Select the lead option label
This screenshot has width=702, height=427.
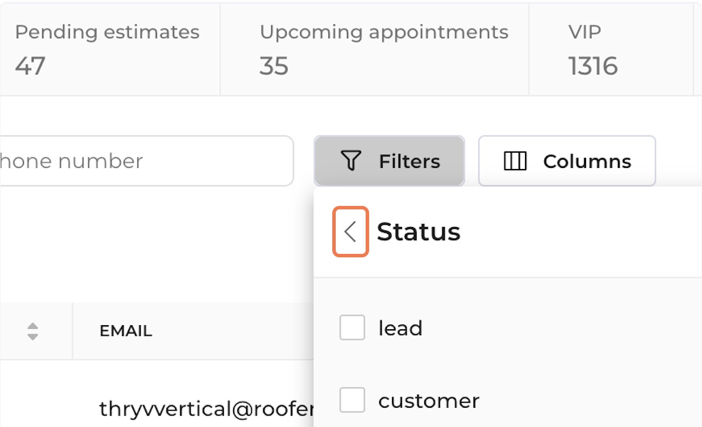[x=400, y=328]
